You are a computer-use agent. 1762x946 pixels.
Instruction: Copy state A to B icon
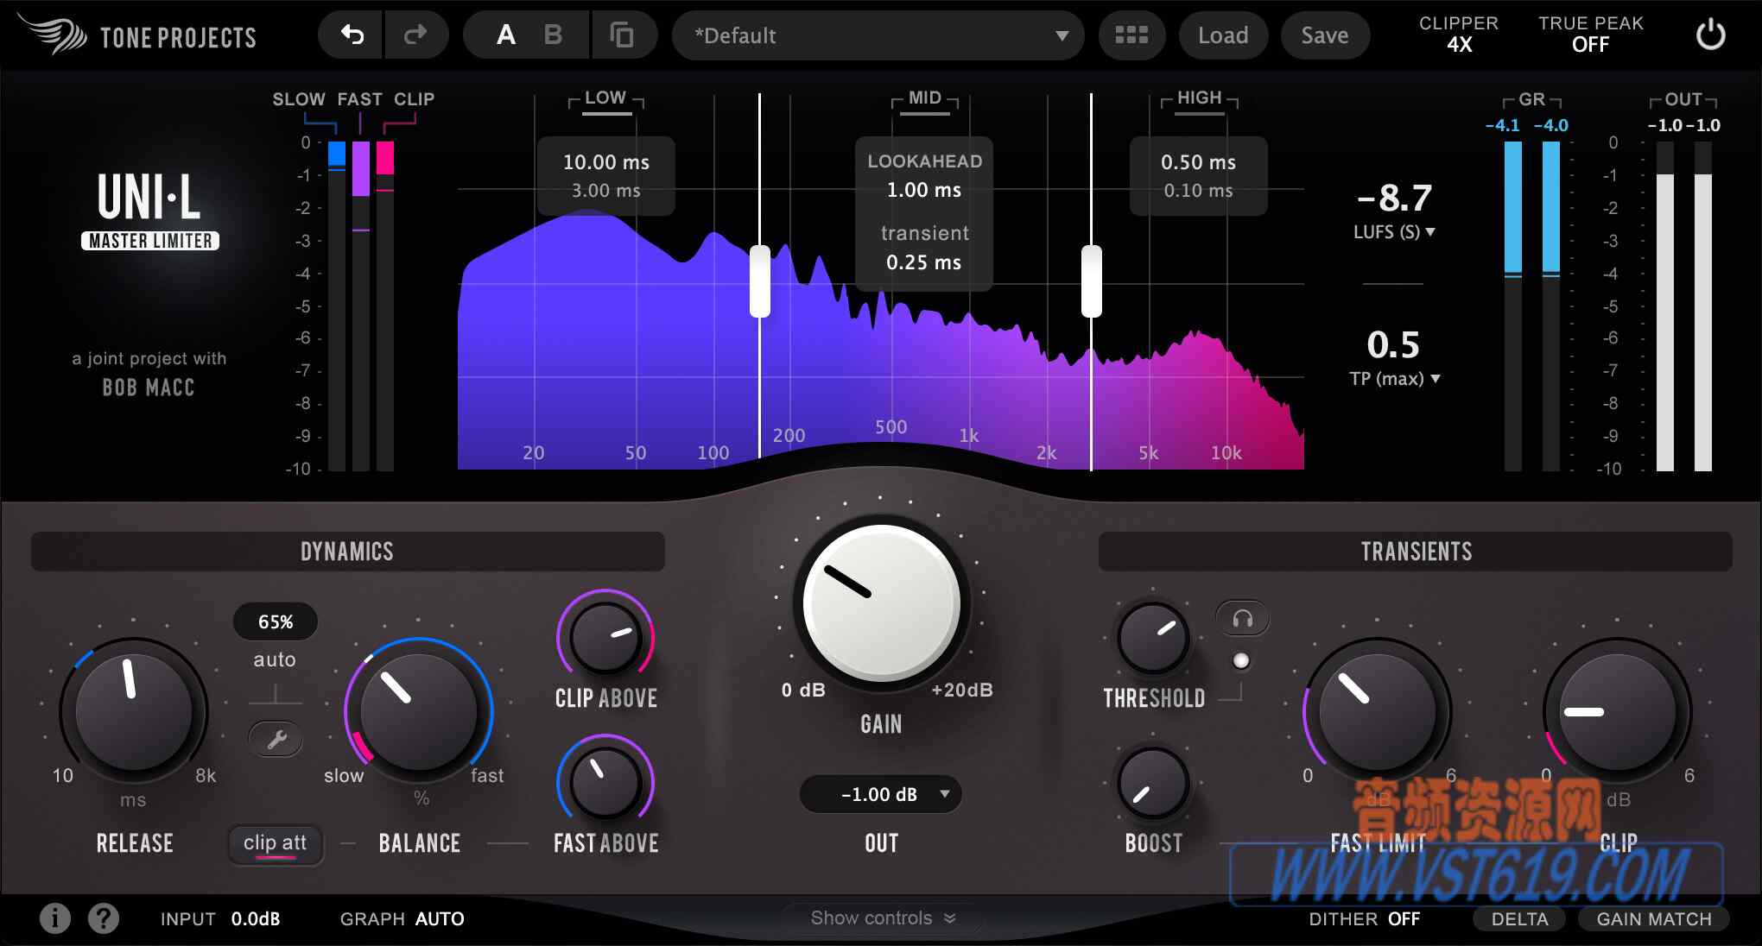pos(622,35)
